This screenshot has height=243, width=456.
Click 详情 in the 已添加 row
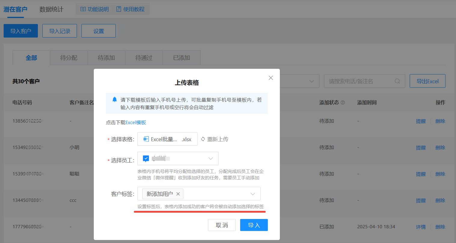click(x=421, y=227)
